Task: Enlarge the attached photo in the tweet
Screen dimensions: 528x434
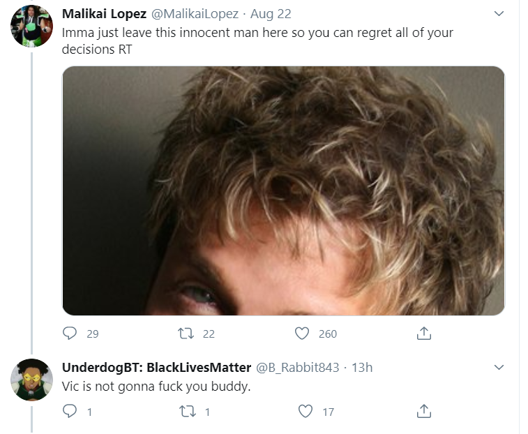Action: [284, 190]
